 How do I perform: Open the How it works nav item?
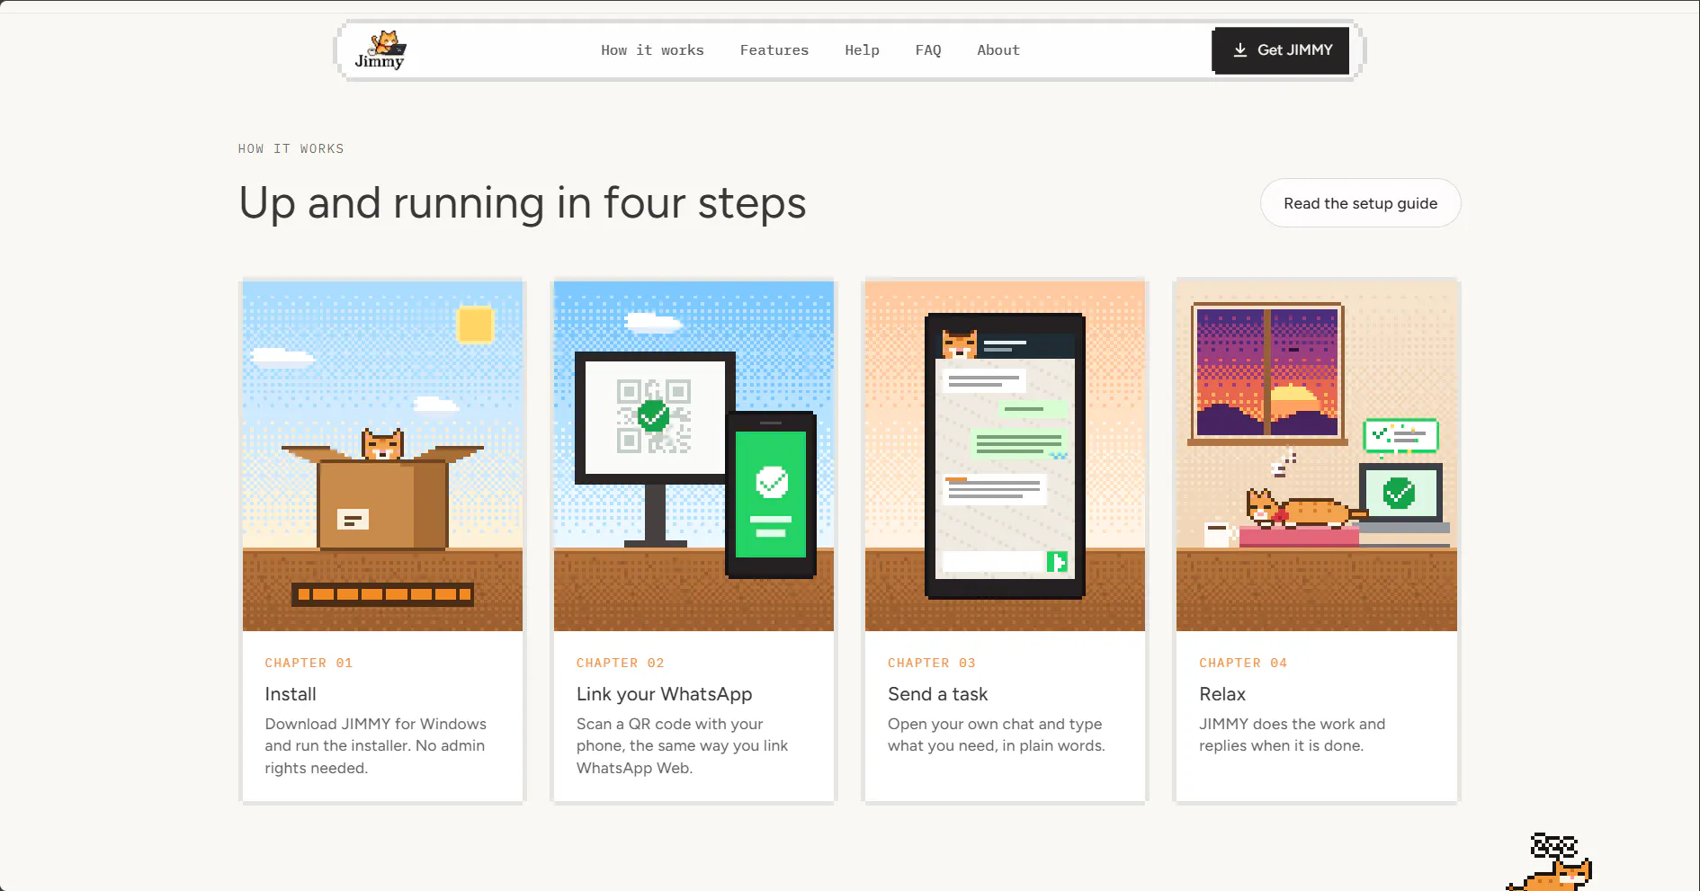coord(652,50)
